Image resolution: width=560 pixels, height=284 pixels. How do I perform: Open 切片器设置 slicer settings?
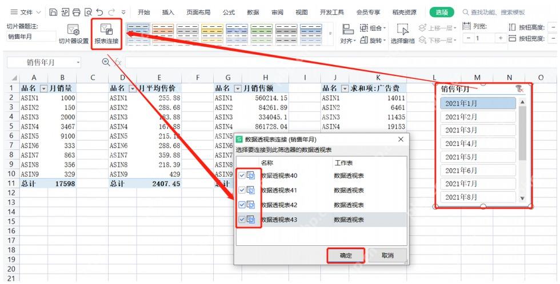click(x=74, y=34)
